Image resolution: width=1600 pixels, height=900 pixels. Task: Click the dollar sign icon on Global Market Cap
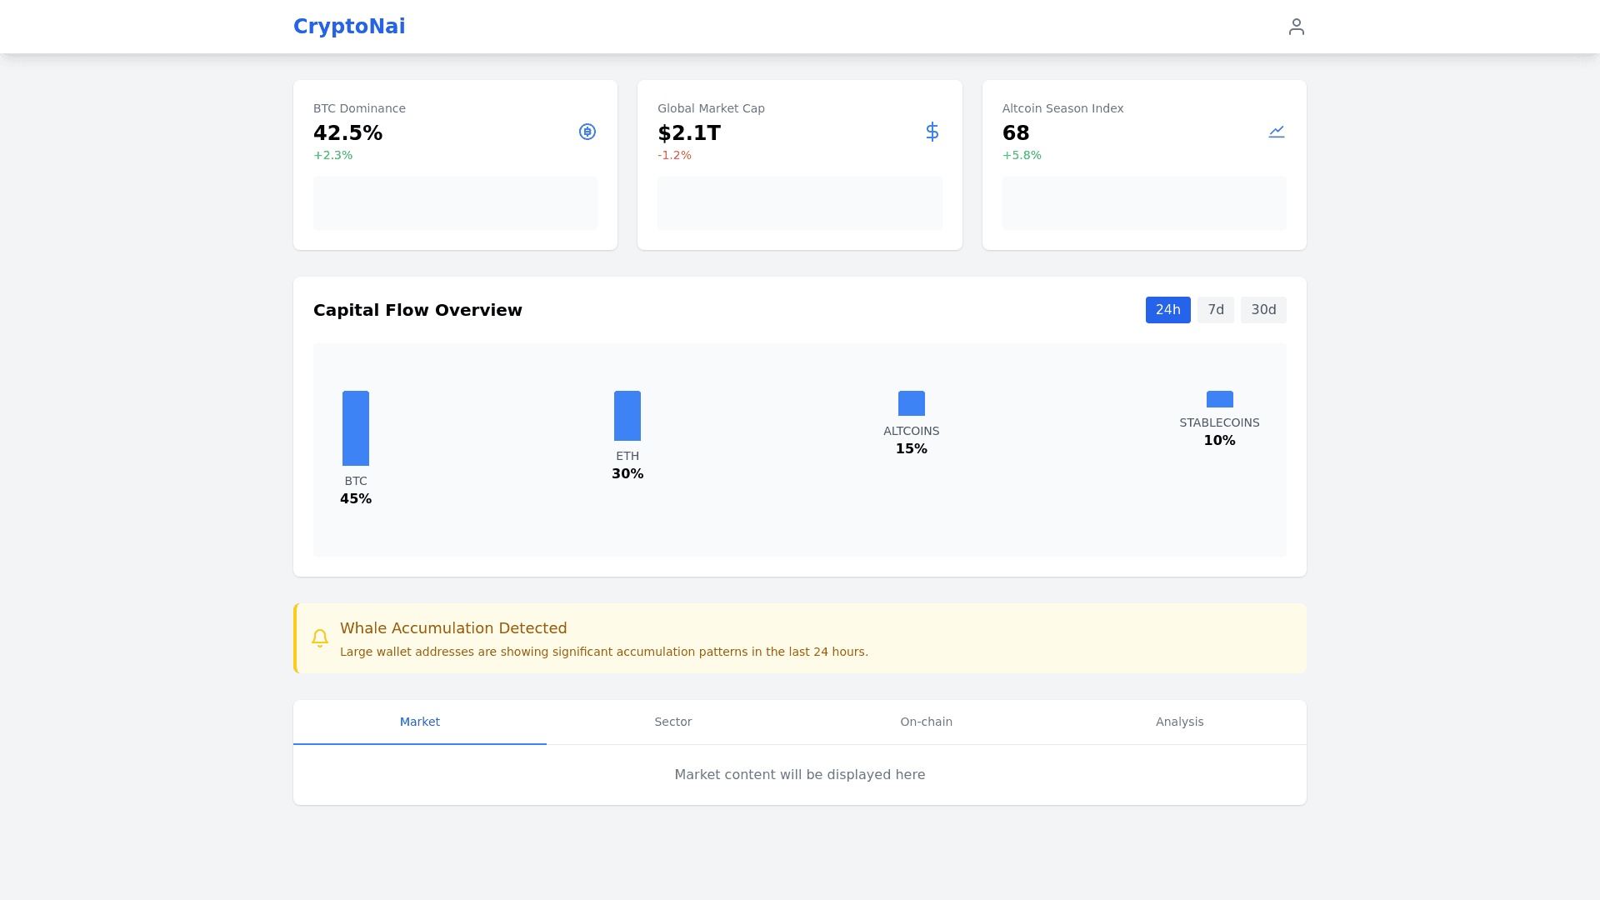click(932, 132)
